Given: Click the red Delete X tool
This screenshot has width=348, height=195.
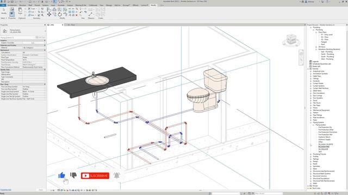Looking at the screenshot, I should [77, 15].
